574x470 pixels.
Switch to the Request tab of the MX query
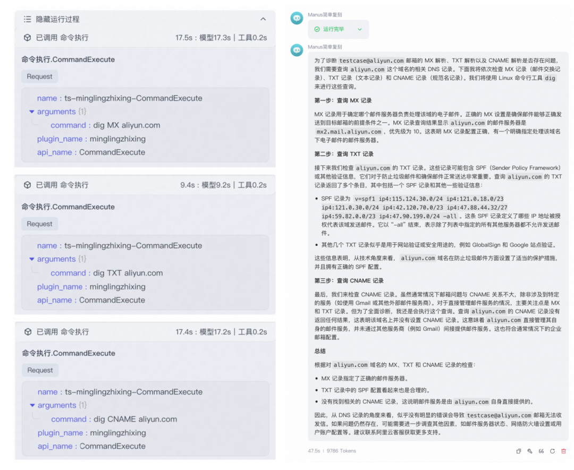click(x=39, y=76)
